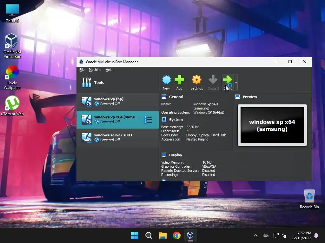Click the Discard down-arrow icon
The image size is (325, 243).
click(x=213, y=80)
